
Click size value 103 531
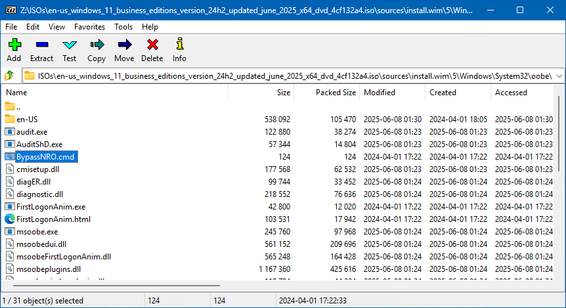277,219
